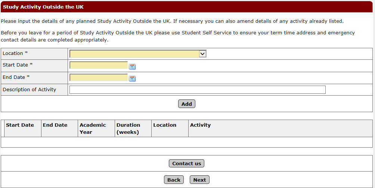Select the Academic Year column header
This screenshot has height=188, width=375.
coord(93,128)
